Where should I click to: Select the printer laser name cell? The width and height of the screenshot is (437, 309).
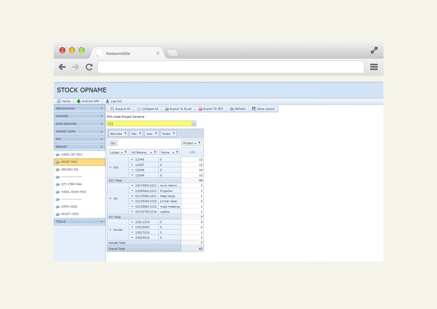(170, 201)
